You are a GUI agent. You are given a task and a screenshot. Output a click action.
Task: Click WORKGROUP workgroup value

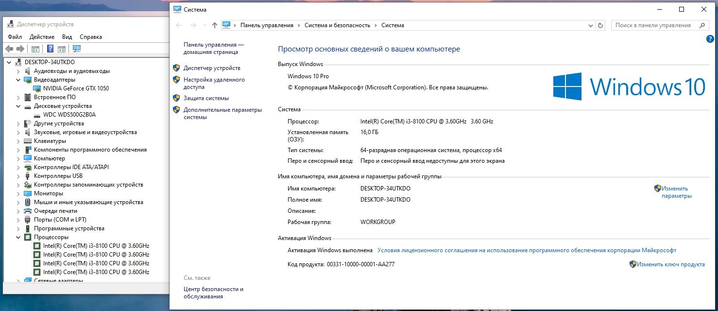click(x=378, y=222)
